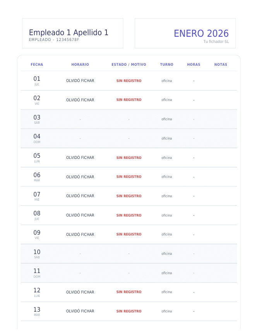257x331 pixels.
Task: Select the date cell 01 JUE
Action: (x=37, y=80)
